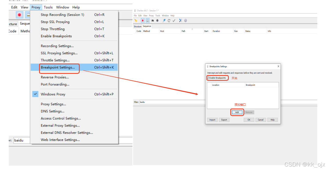Open Recording Settings... from the Proxy menu
The height and width of the screenshot is (170, 326).
[x=74, y=46]
